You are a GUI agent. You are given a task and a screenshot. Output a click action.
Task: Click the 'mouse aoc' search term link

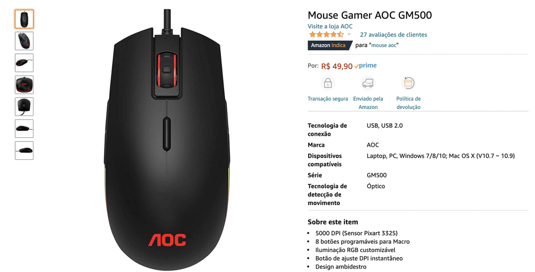pyautogui.click(x=384, y=45)
